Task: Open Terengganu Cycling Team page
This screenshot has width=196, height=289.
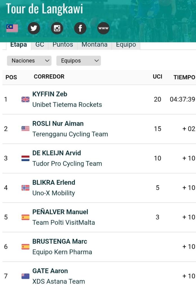Action: pos(70,134)
